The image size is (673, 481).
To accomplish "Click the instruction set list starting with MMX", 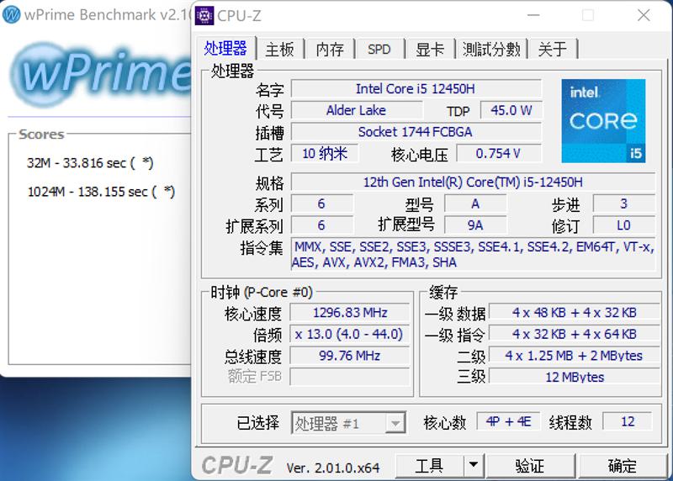I will (473, 255).
